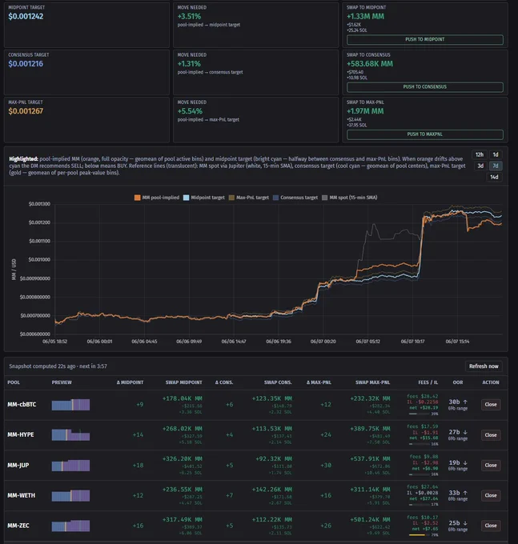The width and height of the screenshot is (518, 544).
Task: Click the 19b out-of-range indicator for MM-JUP
Action: coord(458,463)
